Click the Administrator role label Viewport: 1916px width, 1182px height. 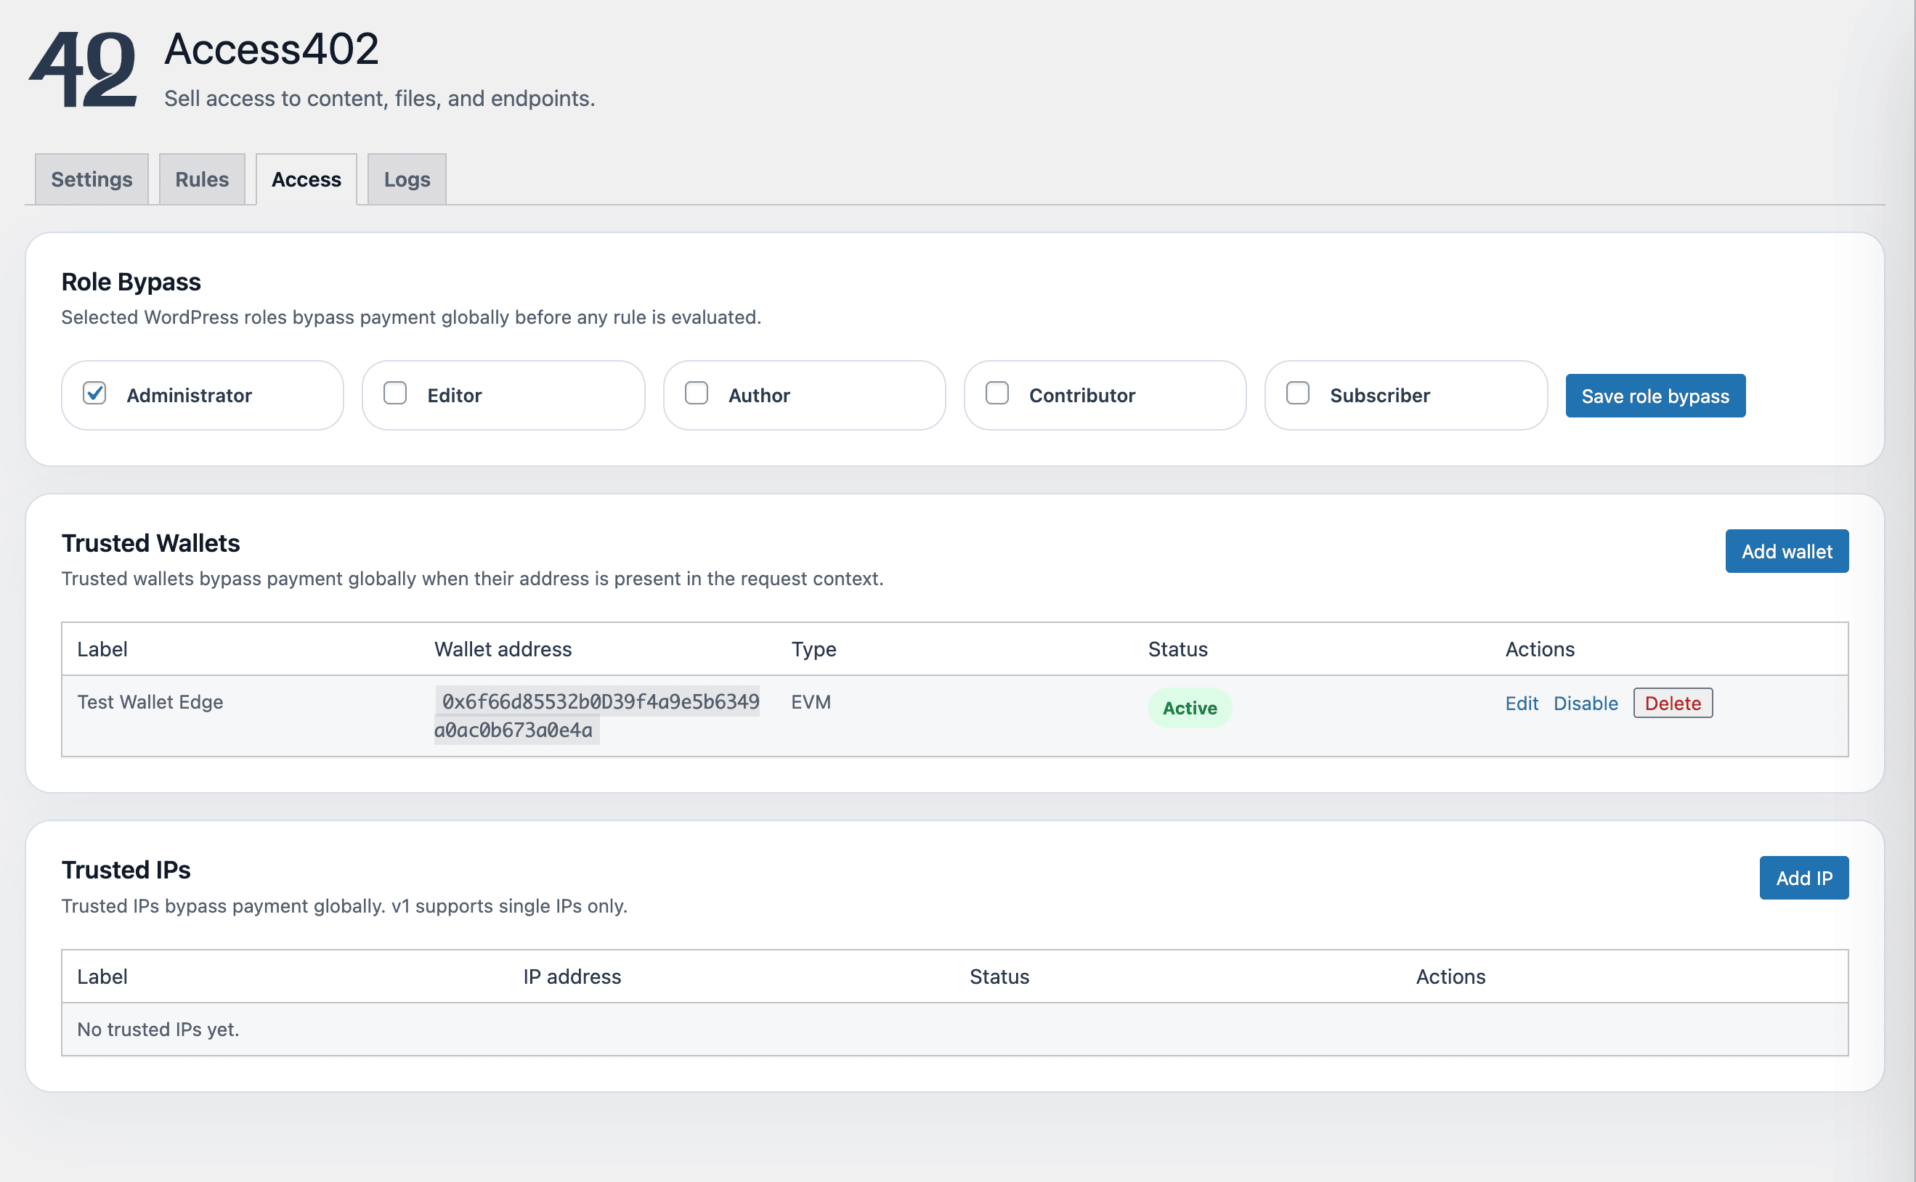tap(190, 396)
